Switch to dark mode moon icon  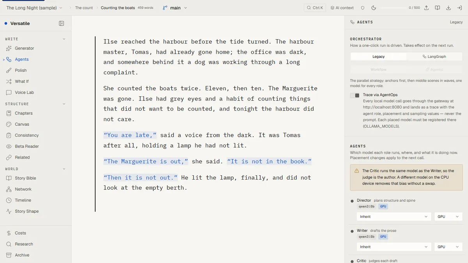(x=374, y=8)
